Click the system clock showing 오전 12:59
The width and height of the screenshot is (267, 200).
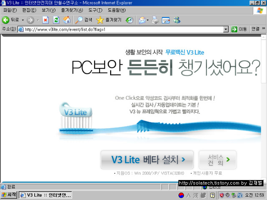(x=254, y=195)
